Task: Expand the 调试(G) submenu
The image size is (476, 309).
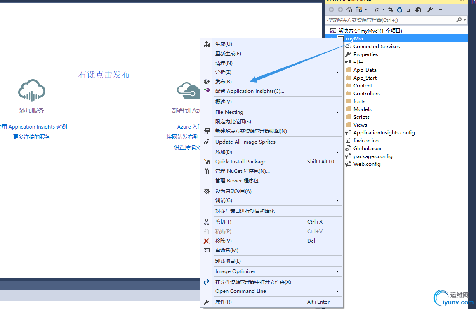Action: (x=272, y=200)
